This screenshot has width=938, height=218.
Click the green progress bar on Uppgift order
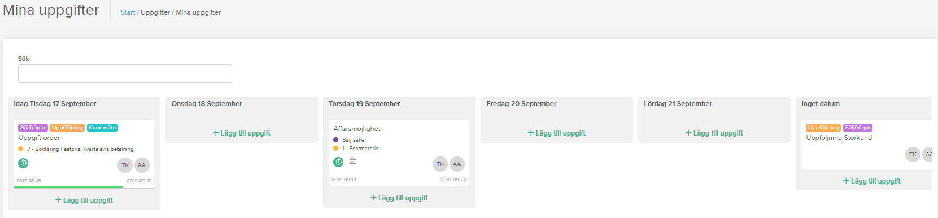pyautogui.click(x=68, y=187)
